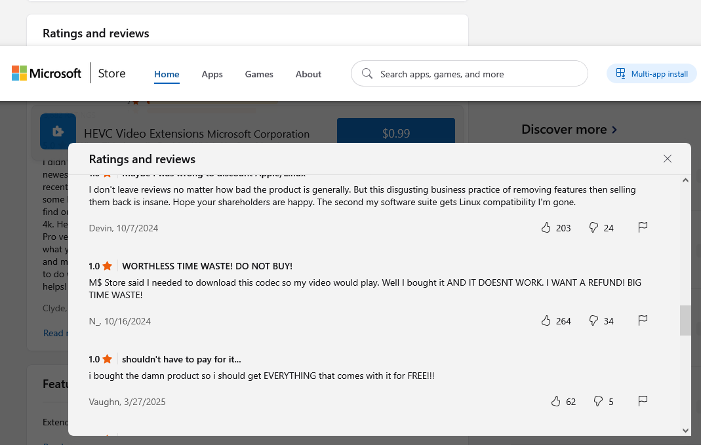Report Devin's review with flag icon
The image size is (701, 445).
(643, 227)
